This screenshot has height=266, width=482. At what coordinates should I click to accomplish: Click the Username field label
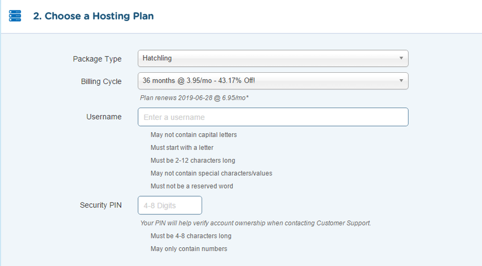[x=104, y=117]
